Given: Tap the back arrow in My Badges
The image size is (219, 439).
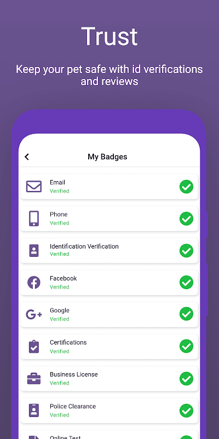Looking at the screenshot, I should 27,157.
